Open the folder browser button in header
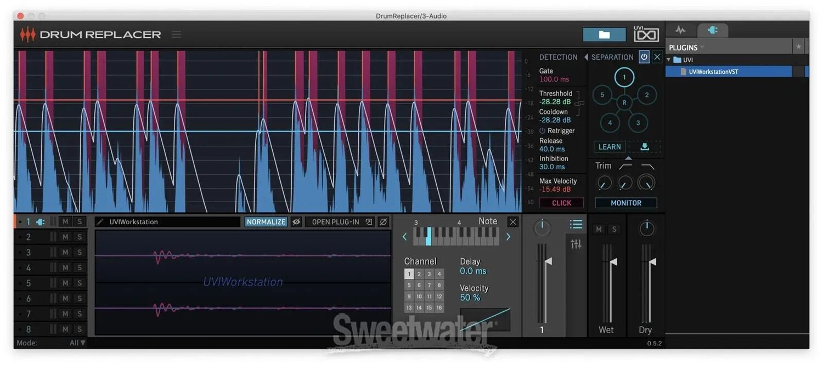The height and width of the screenshot is (365, 823). (x=604, y=35)
